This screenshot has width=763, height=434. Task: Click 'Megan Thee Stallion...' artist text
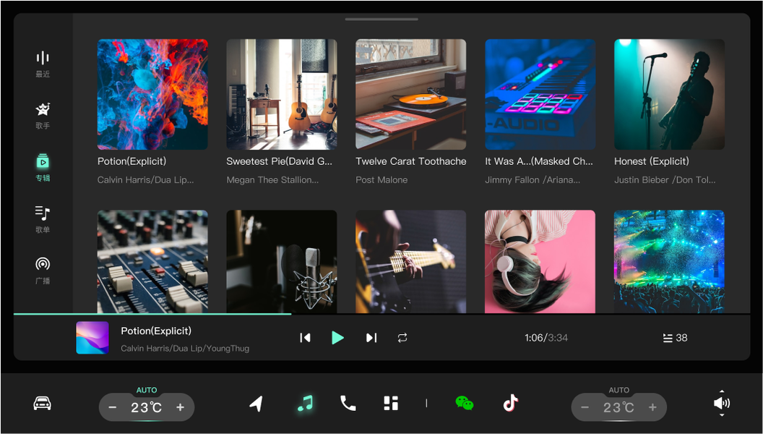click(x=272, y=179)
